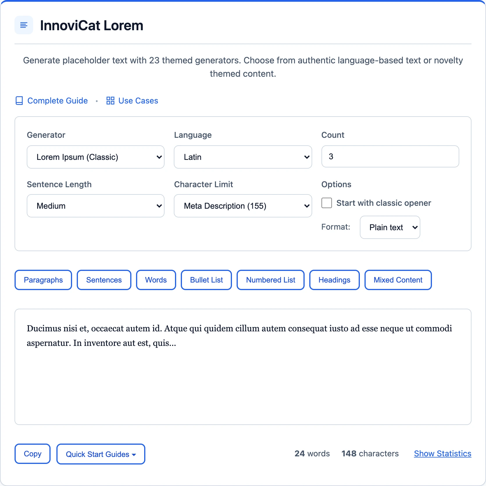Click the Character Limit label
Image resolution: width=486 pixels, height=486 pixels.
203,184
